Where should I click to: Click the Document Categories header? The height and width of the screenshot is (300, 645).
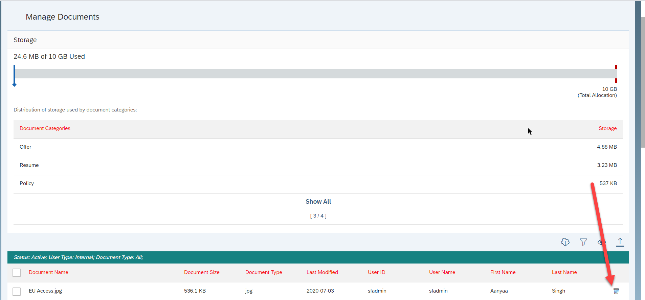[x=45, y=128]
